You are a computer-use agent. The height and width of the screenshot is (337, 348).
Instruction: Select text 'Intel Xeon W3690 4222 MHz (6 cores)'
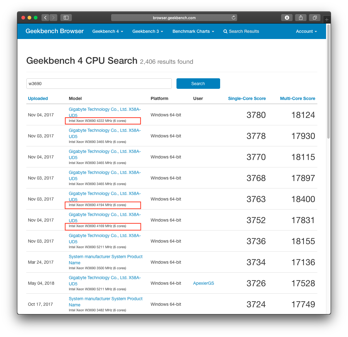[98, 121]
